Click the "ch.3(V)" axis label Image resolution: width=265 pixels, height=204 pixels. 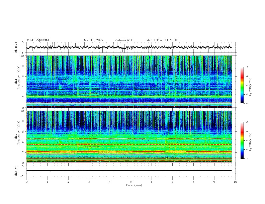pos(16,171)
